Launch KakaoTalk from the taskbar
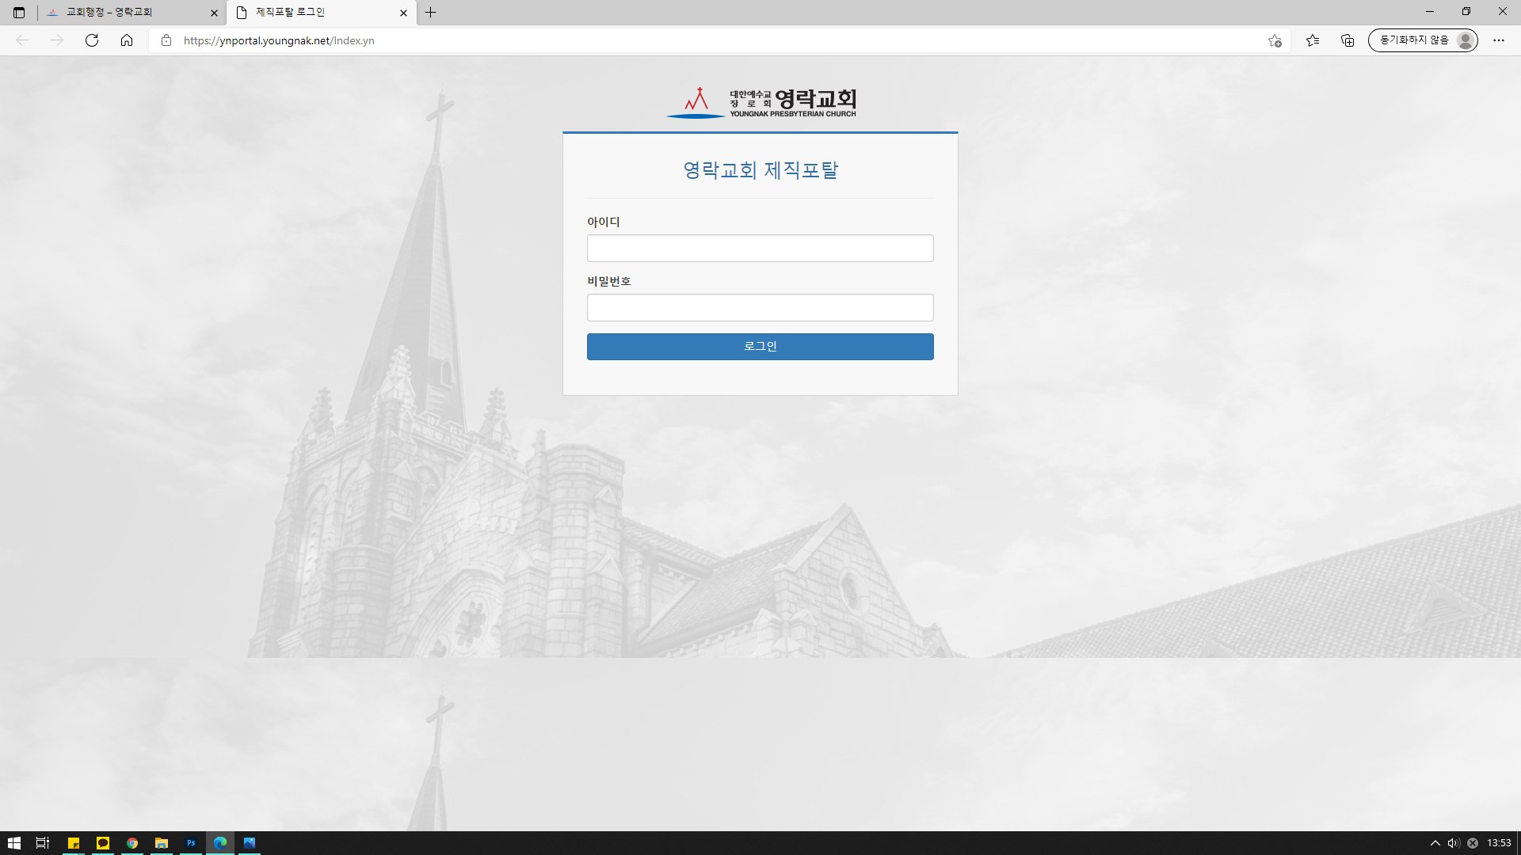The height and width of the screenshot is (855, 1521). pyautogui.click(x=102, y=843)
